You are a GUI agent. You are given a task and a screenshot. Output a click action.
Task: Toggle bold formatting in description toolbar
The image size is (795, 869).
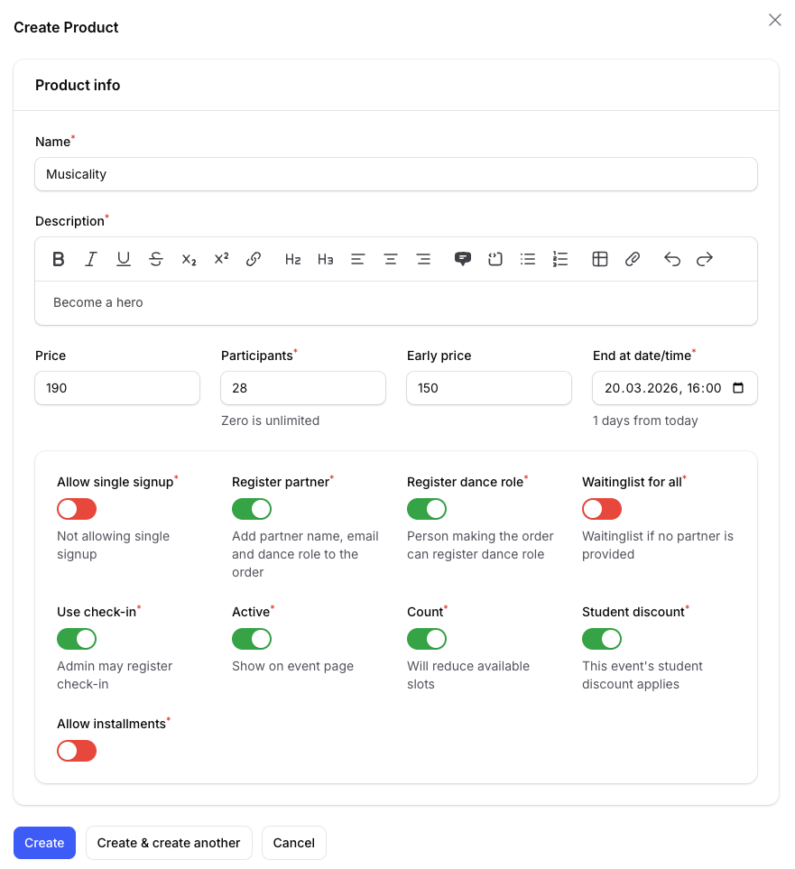[59, 259]
